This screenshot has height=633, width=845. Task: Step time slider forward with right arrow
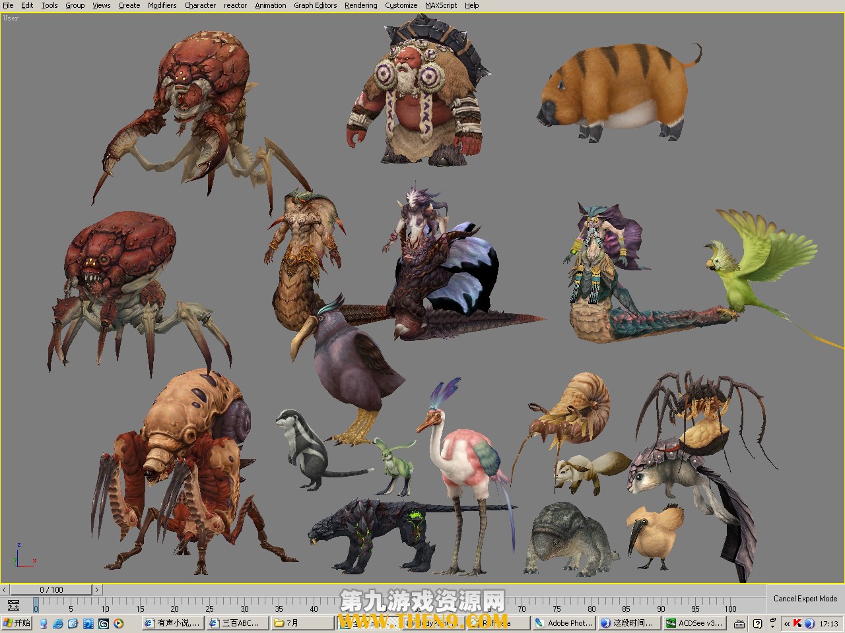tap(97, 589)
